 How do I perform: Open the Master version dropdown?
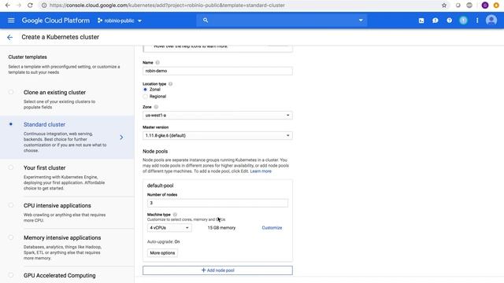pyautogui.click(x=217, y=135)
